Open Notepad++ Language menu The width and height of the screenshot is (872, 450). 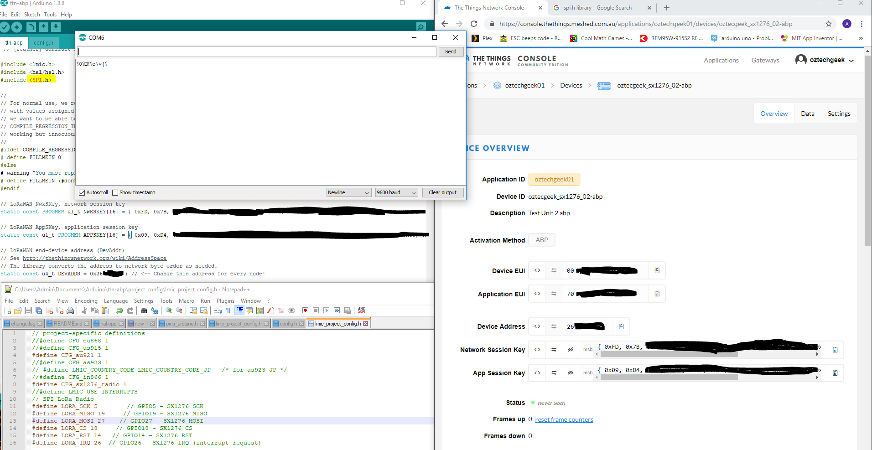(x=116, y=301)
